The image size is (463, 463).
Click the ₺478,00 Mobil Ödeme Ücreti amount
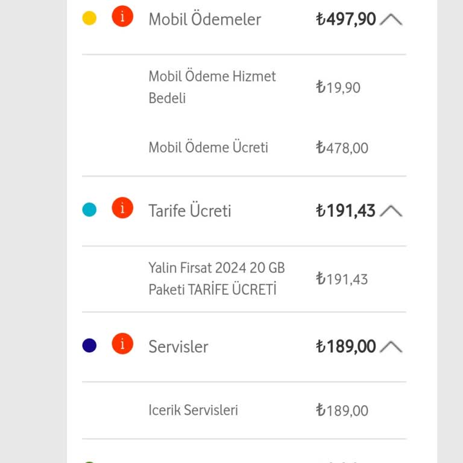point(342,148)
